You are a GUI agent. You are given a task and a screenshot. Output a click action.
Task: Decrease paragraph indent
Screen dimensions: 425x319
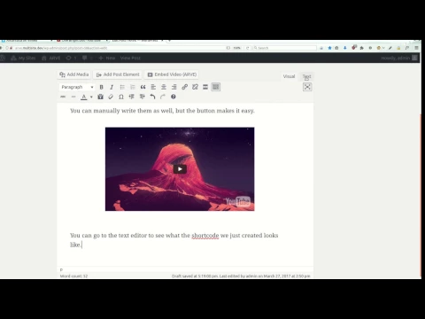click(132, 97)
